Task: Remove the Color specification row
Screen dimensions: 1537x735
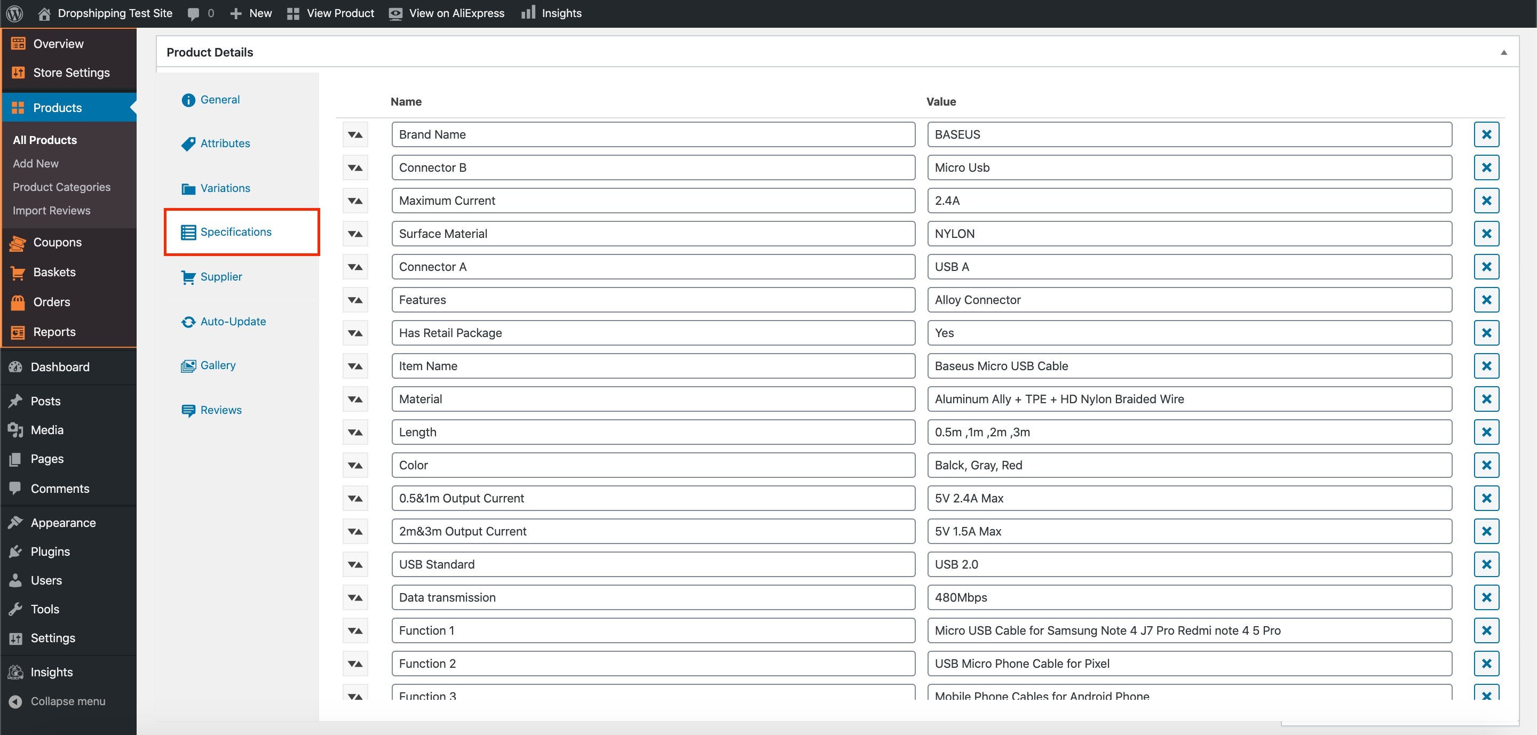Action: pos(1486,466)
